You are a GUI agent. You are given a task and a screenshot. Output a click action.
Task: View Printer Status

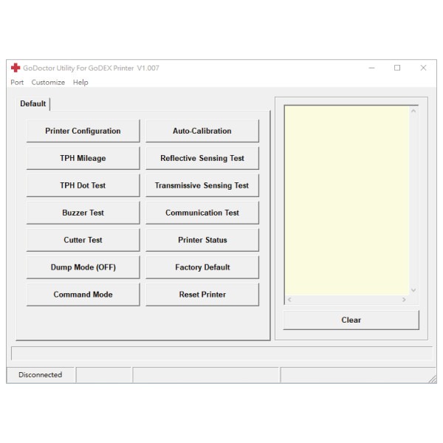[202, 241]
